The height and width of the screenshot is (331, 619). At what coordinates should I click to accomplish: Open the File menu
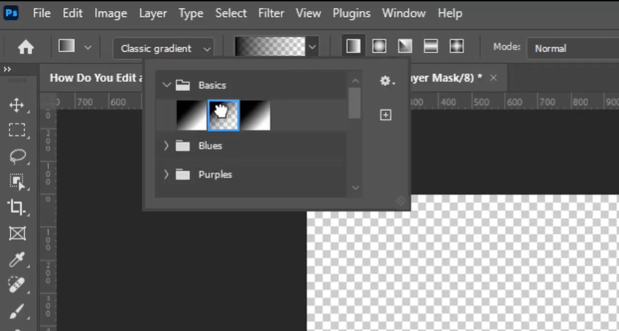coord(41,13)
